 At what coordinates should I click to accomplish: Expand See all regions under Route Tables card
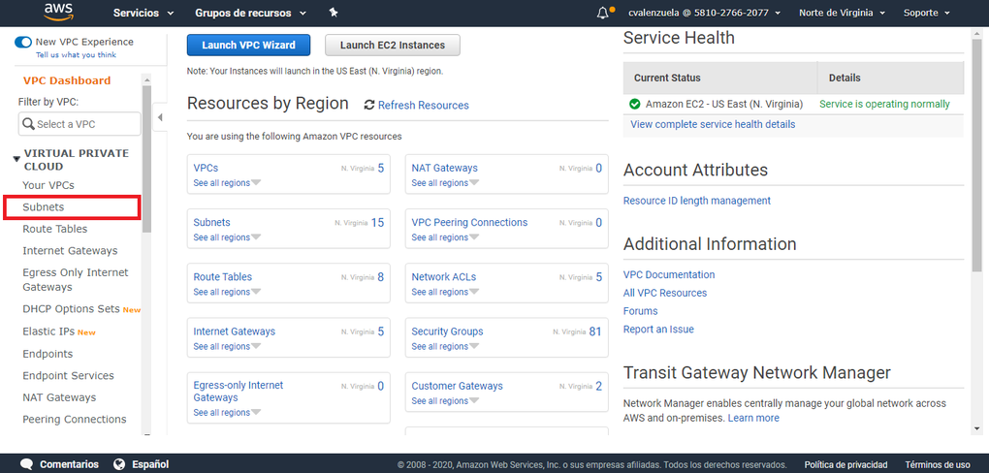click(227, 292)
